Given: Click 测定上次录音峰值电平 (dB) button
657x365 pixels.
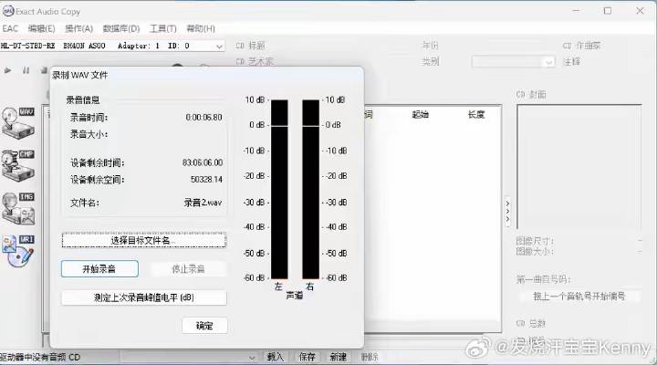Looking at the screenshot, I should click(144, 297).
